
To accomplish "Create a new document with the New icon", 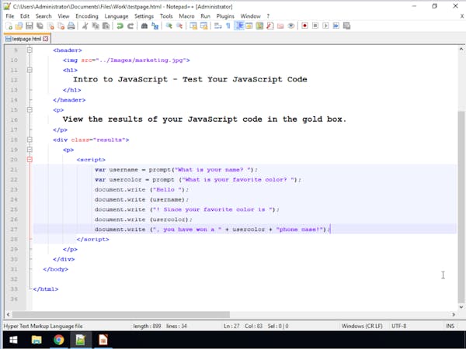I will tap(9, 26).
